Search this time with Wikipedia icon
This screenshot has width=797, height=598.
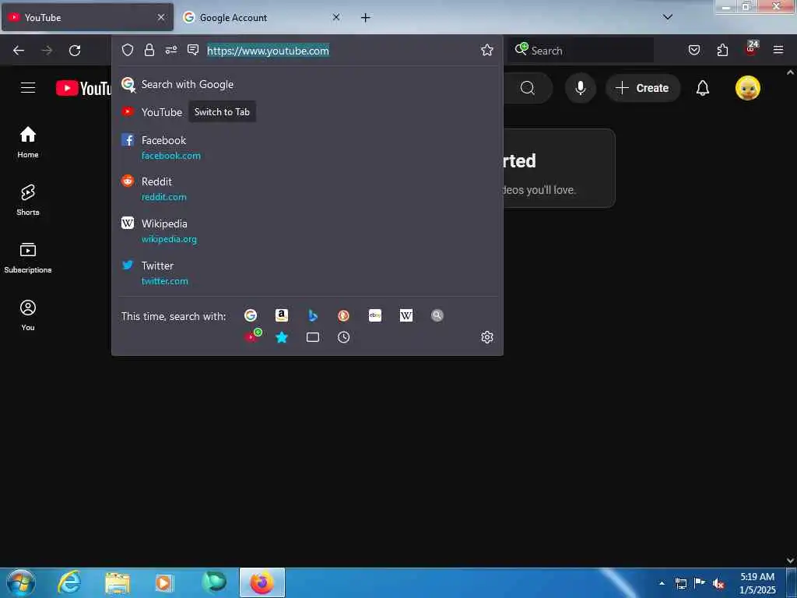[406, 315]
